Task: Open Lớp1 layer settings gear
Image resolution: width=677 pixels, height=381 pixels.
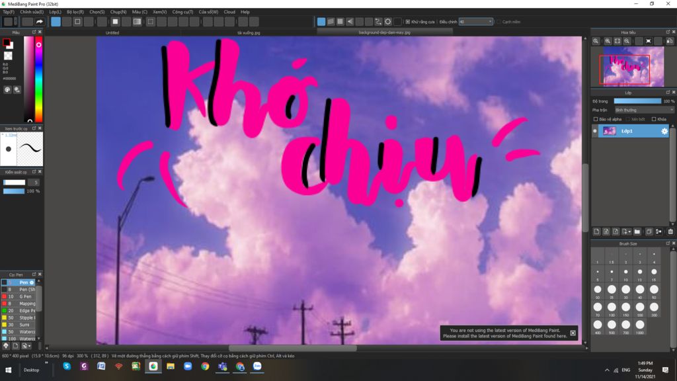Action: 664,131
